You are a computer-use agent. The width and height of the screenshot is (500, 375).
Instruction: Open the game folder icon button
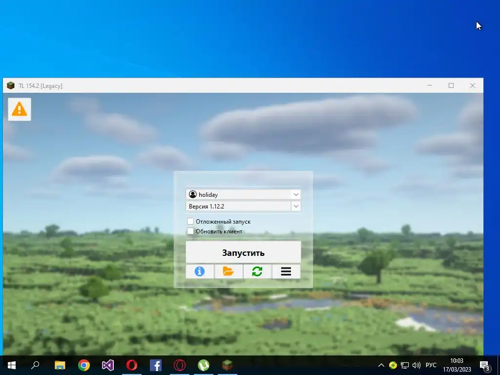(x=229, y=271)
